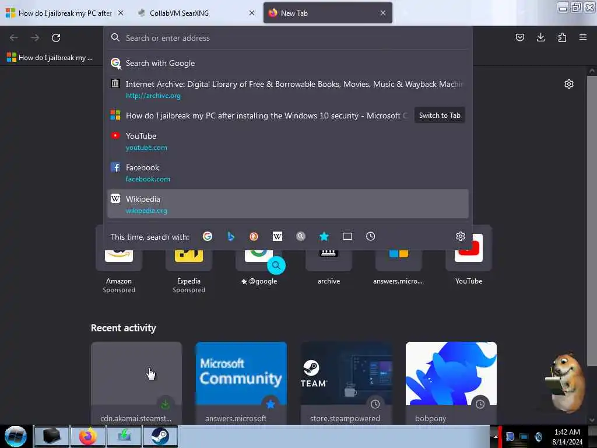The image size is (597, 448).
Task: Select the YouTube youtube.com suggestion
Action: [x=288, y=141]
